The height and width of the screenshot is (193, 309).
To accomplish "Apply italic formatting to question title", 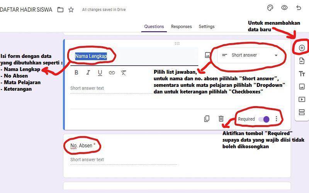I will point(88,73).
